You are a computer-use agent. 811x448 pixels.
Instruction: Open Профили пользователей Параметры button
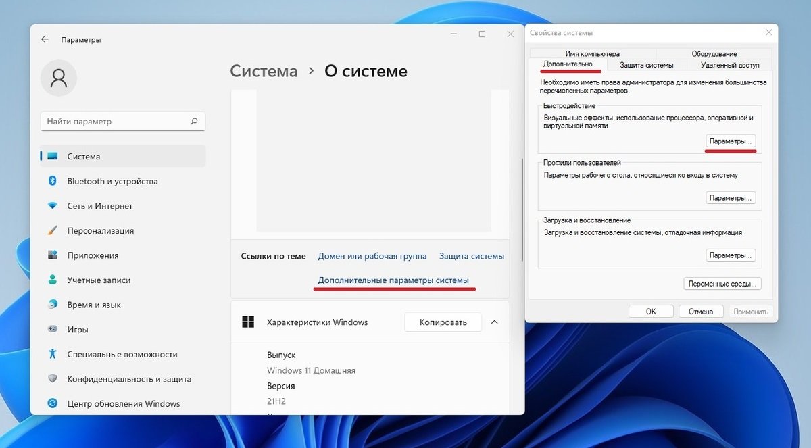point(731,198)
